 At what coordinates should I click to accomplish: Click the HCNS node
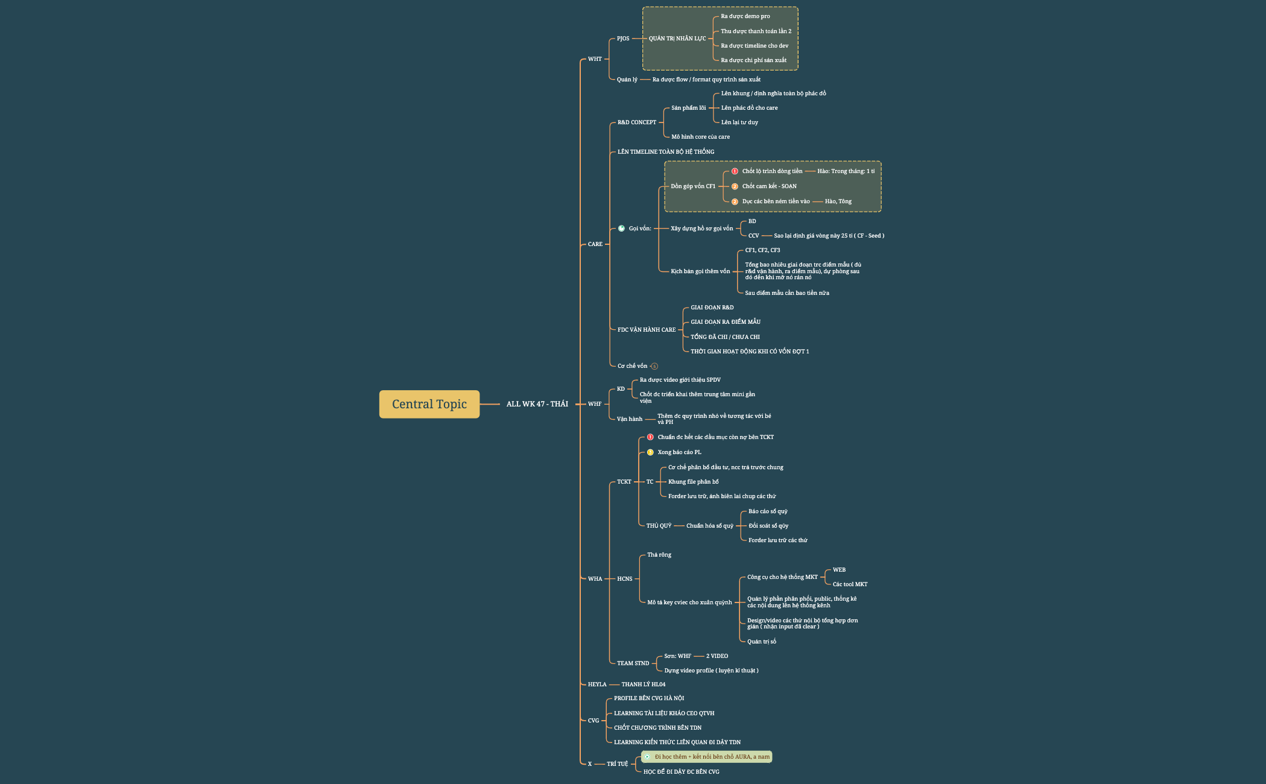coord(625,579)
